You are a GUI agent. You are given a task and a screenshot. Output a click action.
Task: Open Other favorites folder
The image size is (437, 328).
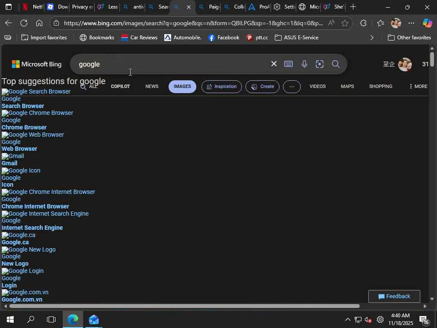coord(409,38)
